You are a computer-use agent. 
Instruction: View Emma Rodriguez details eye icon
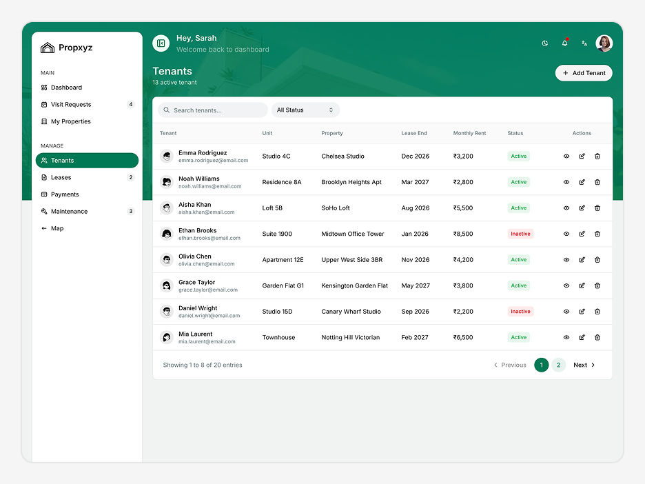tap(566, 156)
